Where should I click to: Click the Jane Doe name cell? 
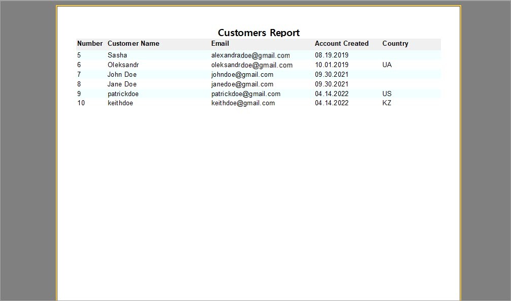[x=122, y=84]
